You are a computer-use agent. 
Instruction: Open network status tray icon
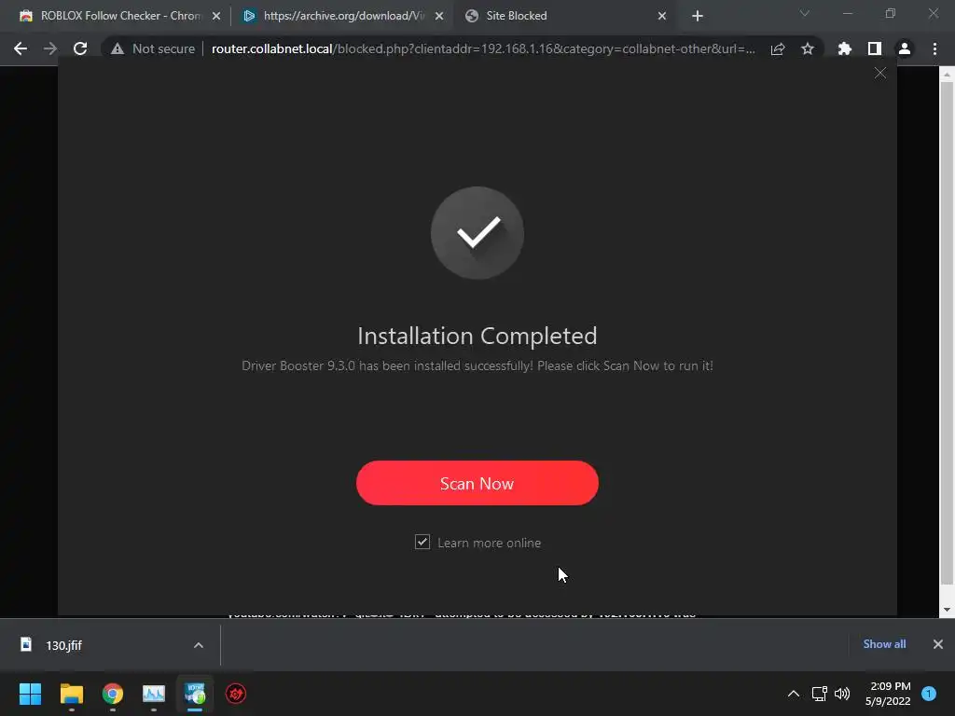tap(820, 694)
